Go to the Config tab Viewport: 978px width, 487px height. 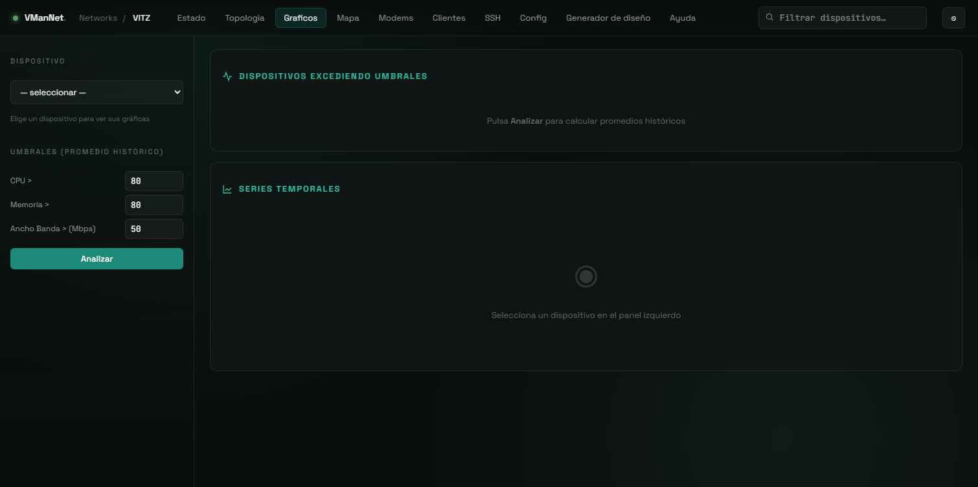click(533, 18)
